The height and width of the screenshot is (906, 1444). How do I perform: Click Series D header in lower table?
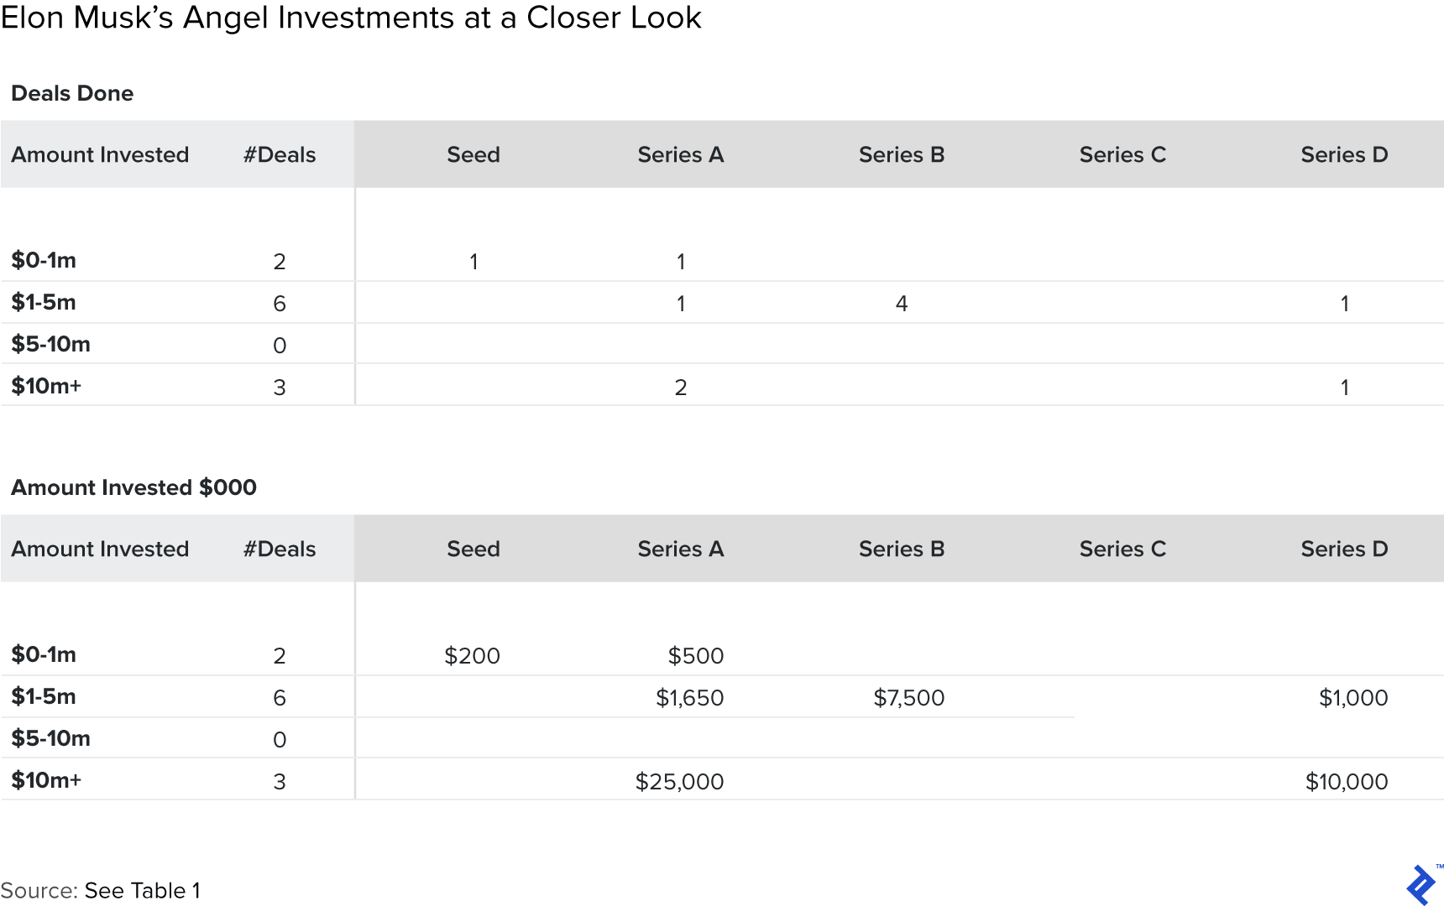pos(1343,549)
